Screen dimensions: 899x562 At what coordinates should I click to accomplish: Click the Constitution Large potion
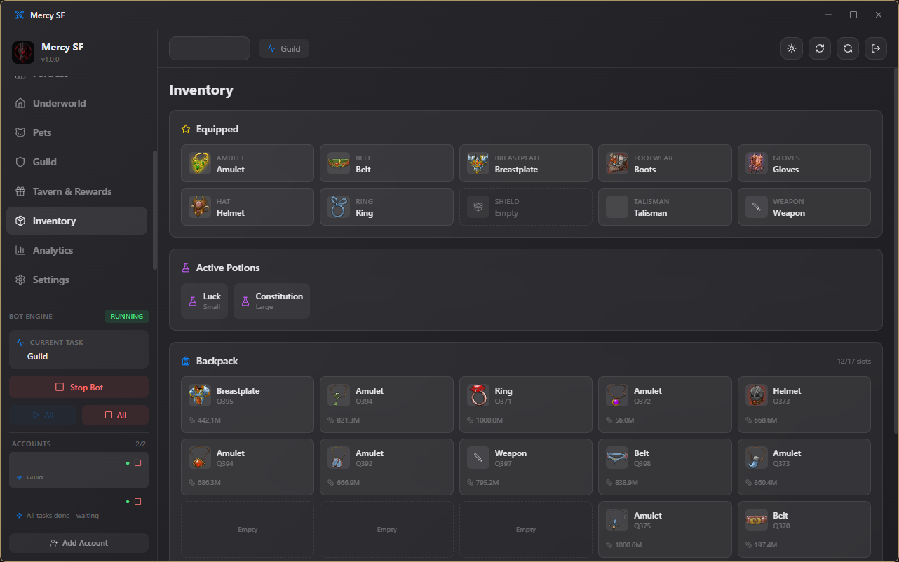[x=271, y=301]
